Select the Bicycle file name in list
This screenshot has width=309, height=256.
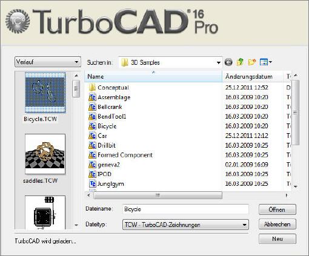[x=107, y=126]
